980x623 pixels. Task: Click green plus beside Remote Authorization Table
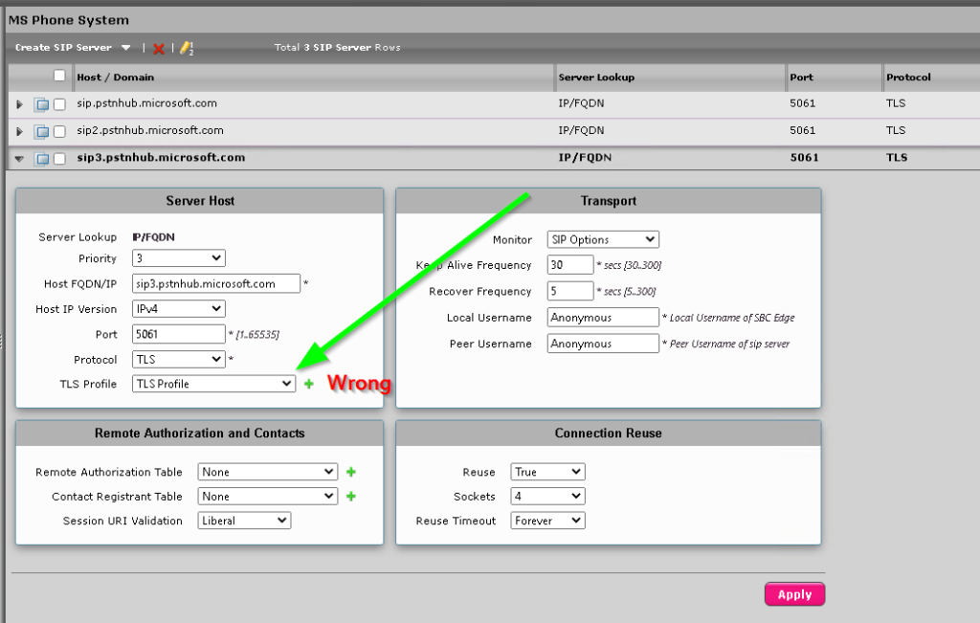(x=350, y=472)
